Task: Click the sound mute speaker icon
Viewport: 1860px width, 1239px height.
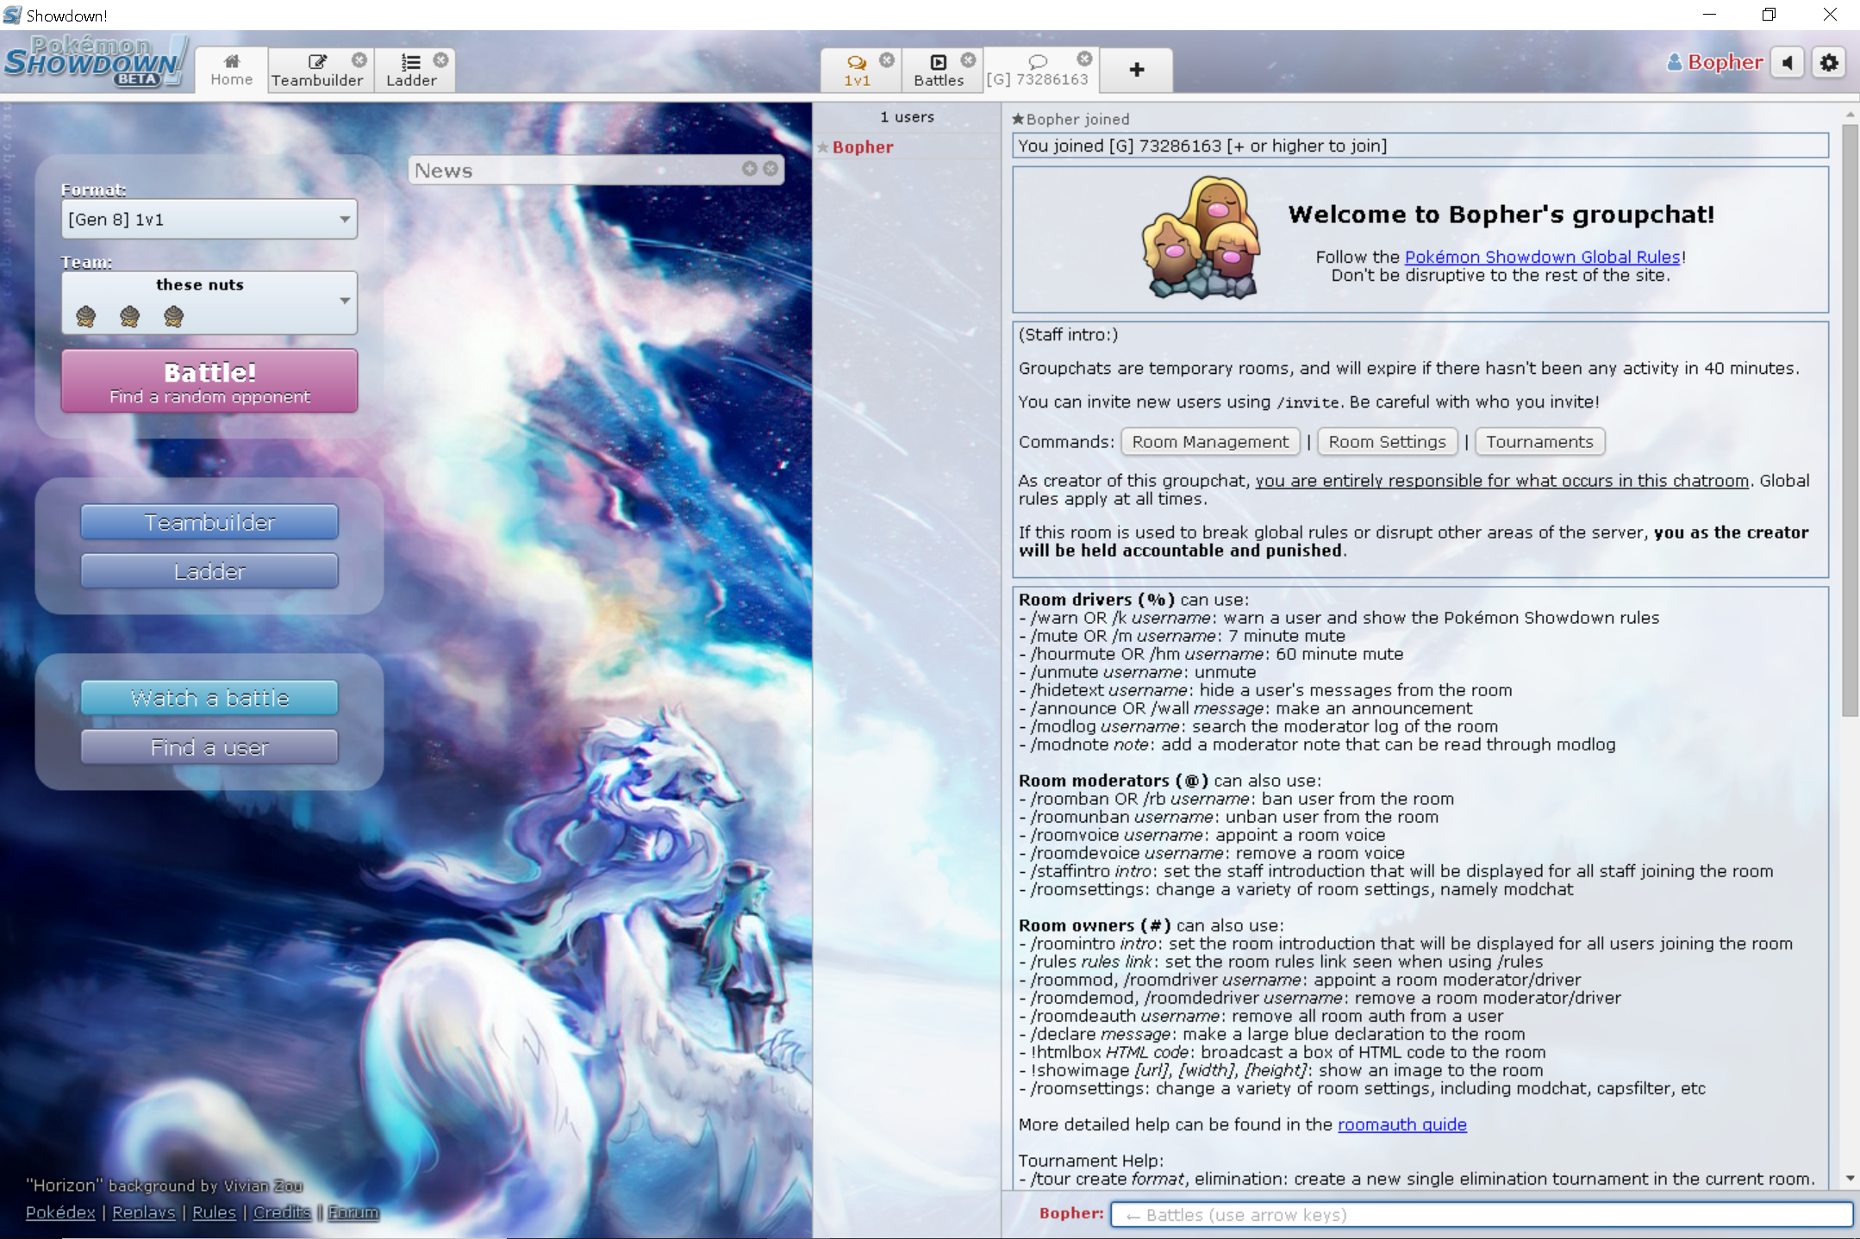Action: pyautogui.click(x=1788, y=63)
